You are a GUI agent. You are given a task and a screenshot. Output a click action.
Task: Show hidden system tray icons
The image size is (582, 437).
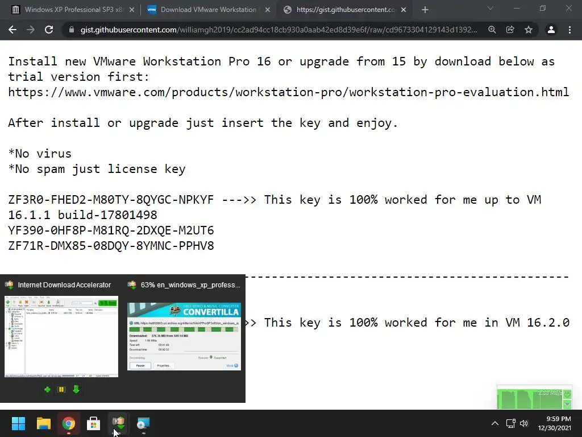(x=495, y=423)
